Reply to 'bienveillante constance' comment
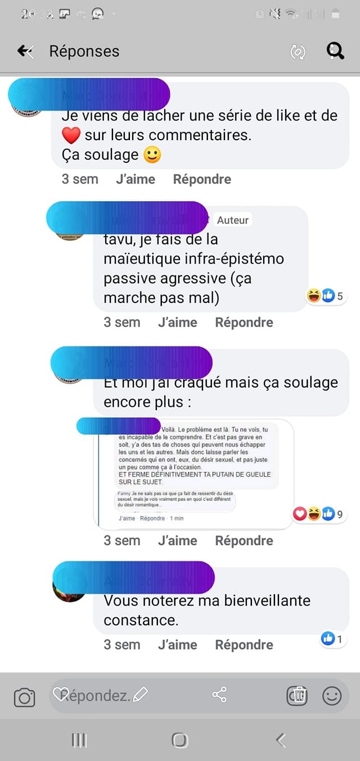The height and width of the screenshot is (761, 360). click(244, 644)
